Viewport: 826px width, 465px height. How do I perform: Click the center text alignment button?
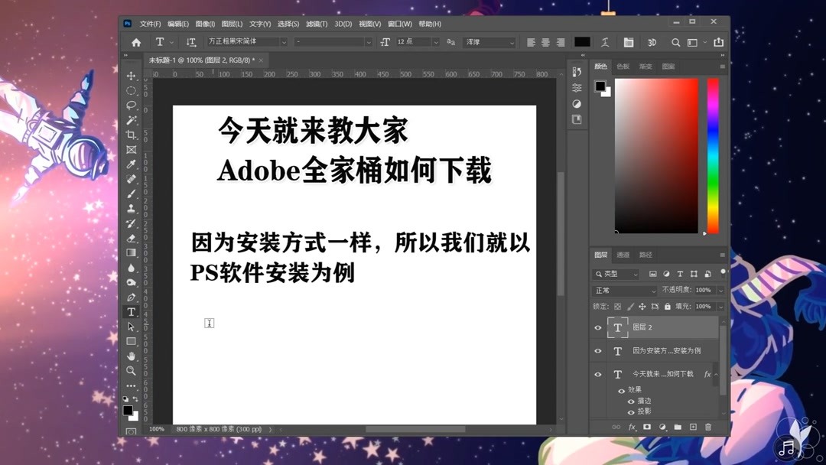(x=546, y=42)
